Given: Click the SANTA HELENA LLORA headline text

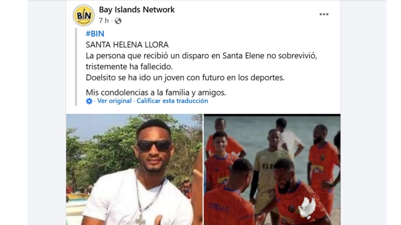Looking at the screenshot, I should [127, 45].
